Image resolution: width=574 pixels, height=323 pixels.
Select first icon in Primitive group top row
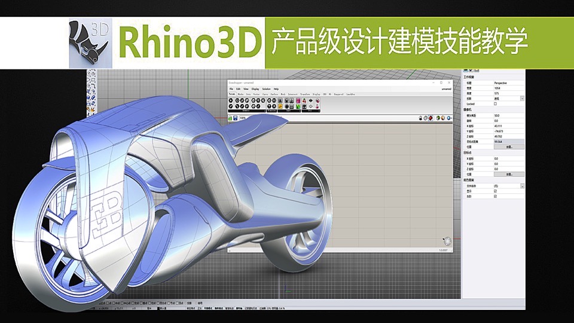click(269, 100)
